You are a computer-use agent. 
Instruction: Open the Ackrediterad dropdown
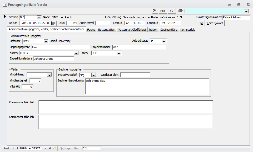164,41
